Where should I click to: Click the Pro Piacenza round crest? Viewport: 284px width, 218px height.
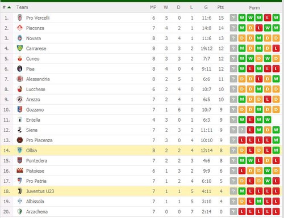click(x=20, y=140)
